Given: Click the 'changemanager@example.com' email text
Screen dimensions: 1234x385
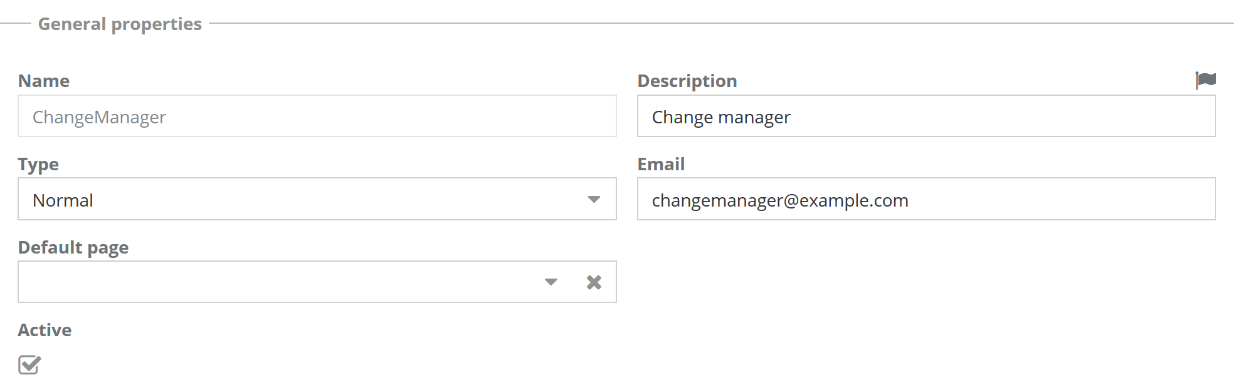Looking at the screenshot, I should coord(780,200).
